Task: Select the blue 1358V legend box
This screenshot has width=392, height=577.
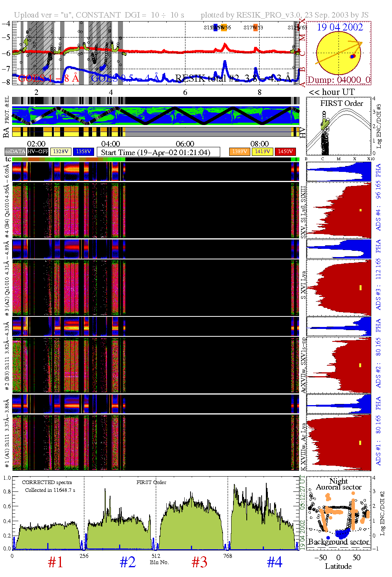Action: tap(84, 152)
